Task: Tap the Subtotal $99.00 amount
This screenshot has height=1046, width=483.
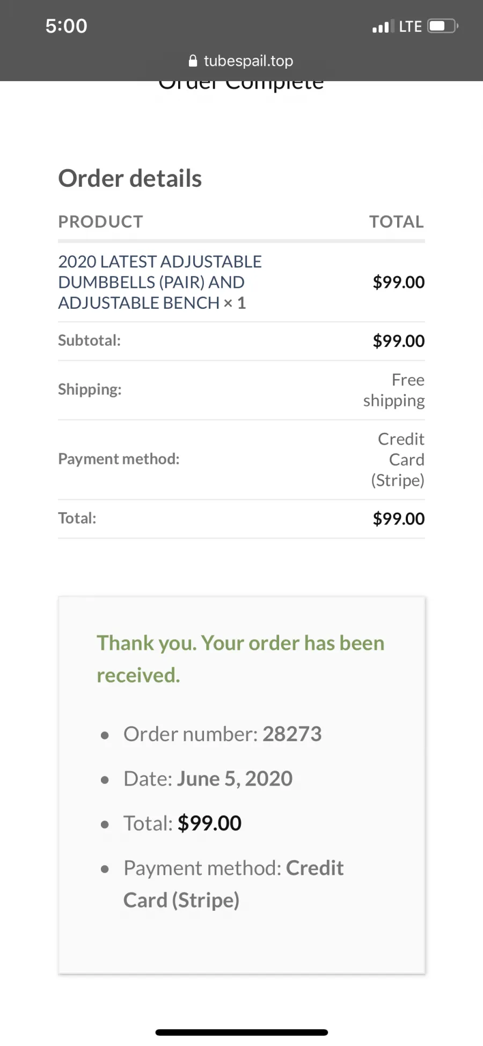Action: 399,341
